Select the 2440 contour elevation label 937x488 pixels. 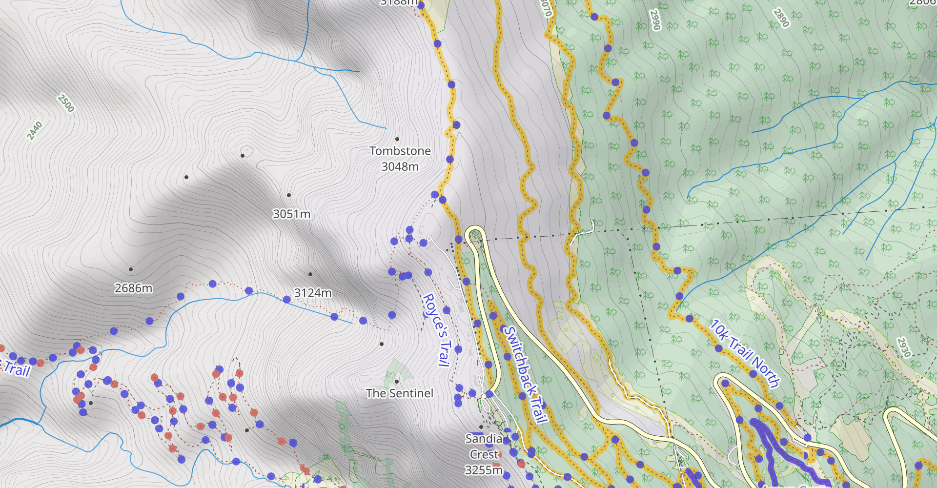tap(35, 130)
